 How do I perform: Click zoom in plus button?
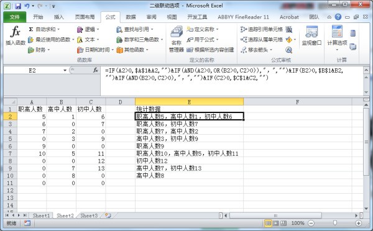(359, 223)
